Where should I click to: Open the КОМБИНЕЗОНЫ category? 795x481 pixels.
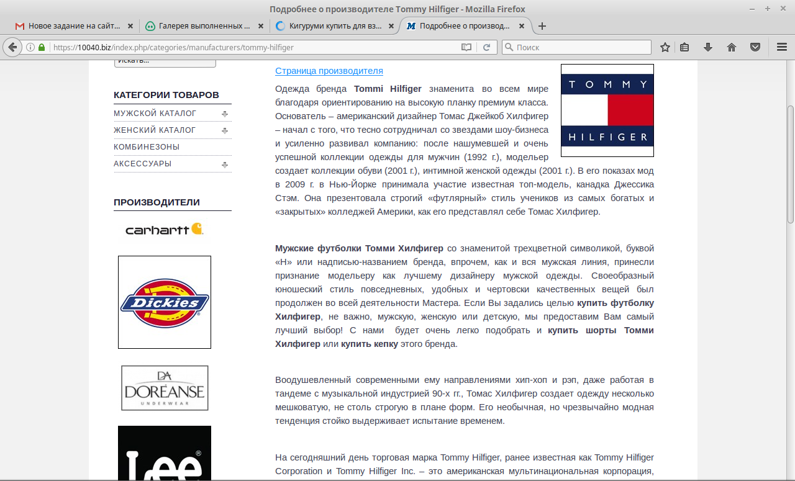(147, 147)
